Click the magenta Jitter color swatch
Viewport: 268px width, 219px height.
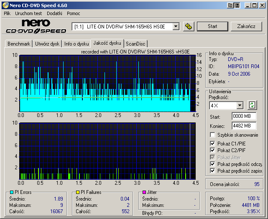pyautogui.click(x=144, y=192)
